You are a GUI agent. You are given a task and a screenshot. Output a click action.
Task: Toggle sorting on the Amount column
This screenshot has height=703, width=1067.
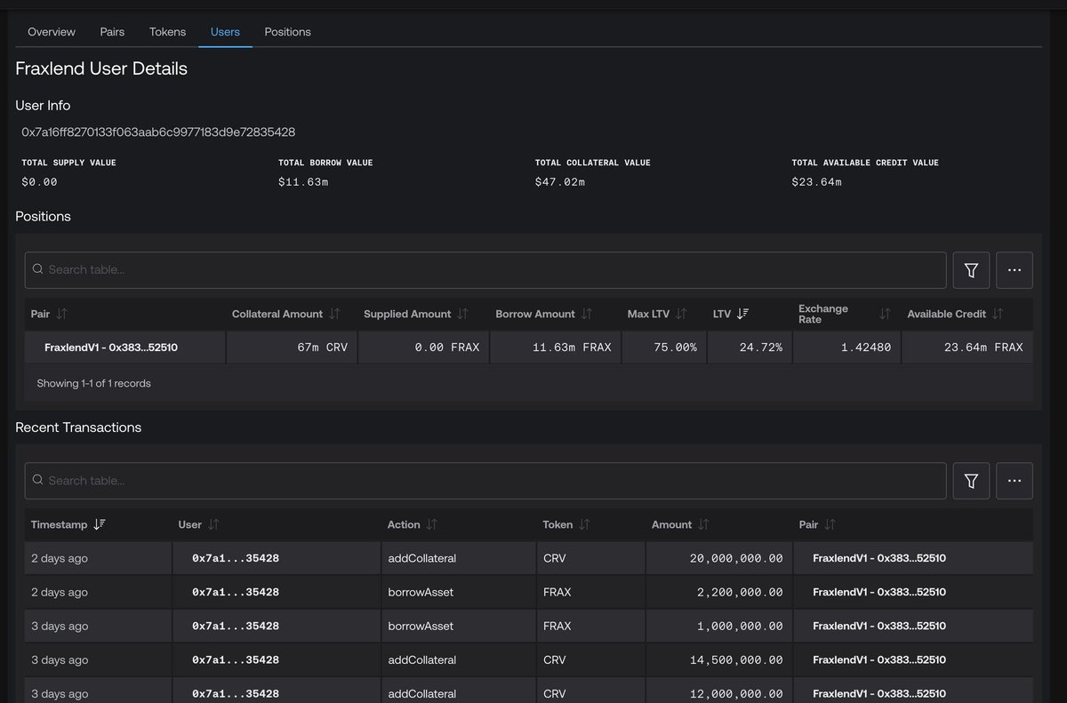[x=703, y=524]
